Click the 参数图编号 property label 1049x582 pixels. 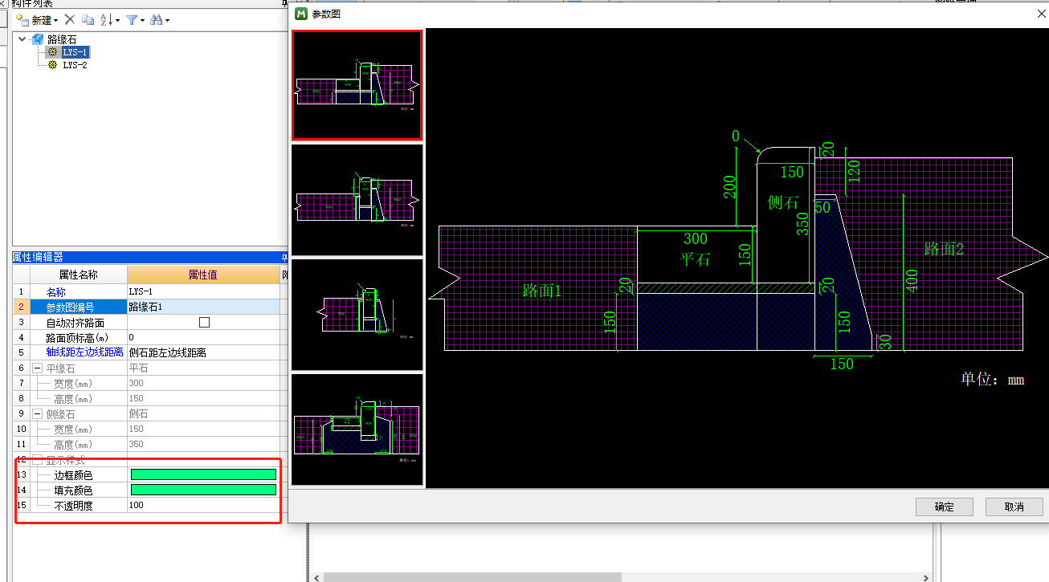tap(70, 307)
